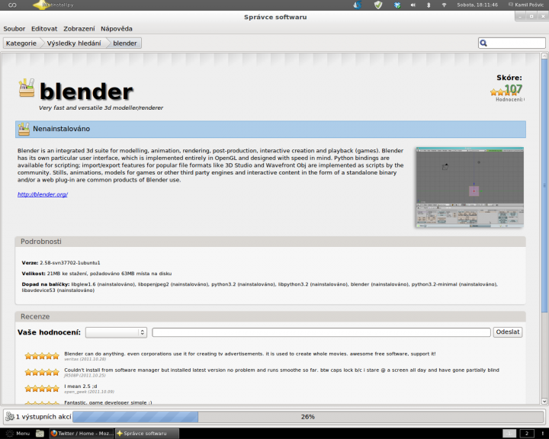Viewport: 549px width, 439px height.
Task: Click the score number 107
Action: click(513, 89)
